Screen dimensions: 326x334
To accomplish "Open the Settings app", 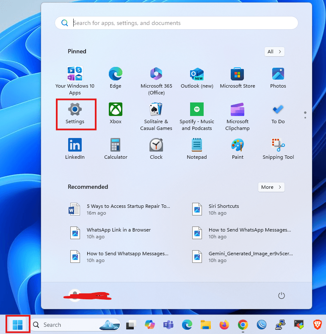I will coord(75,113).
